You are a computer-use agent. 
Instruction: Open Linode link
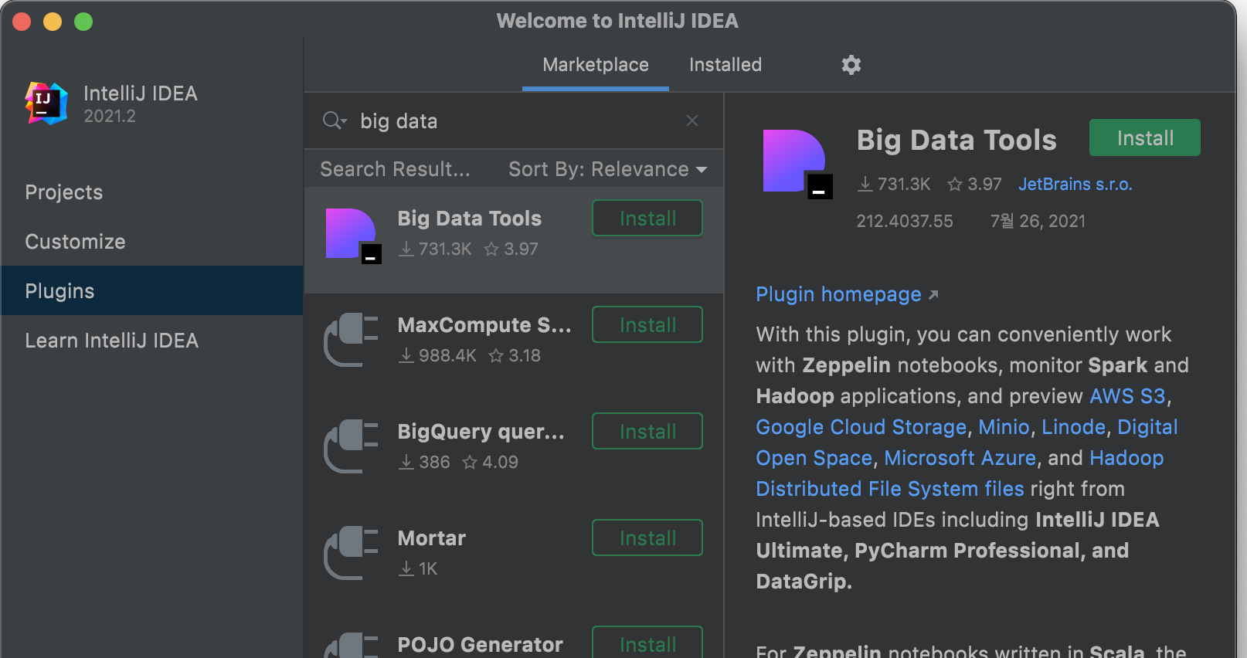[x=1074, y=427]
